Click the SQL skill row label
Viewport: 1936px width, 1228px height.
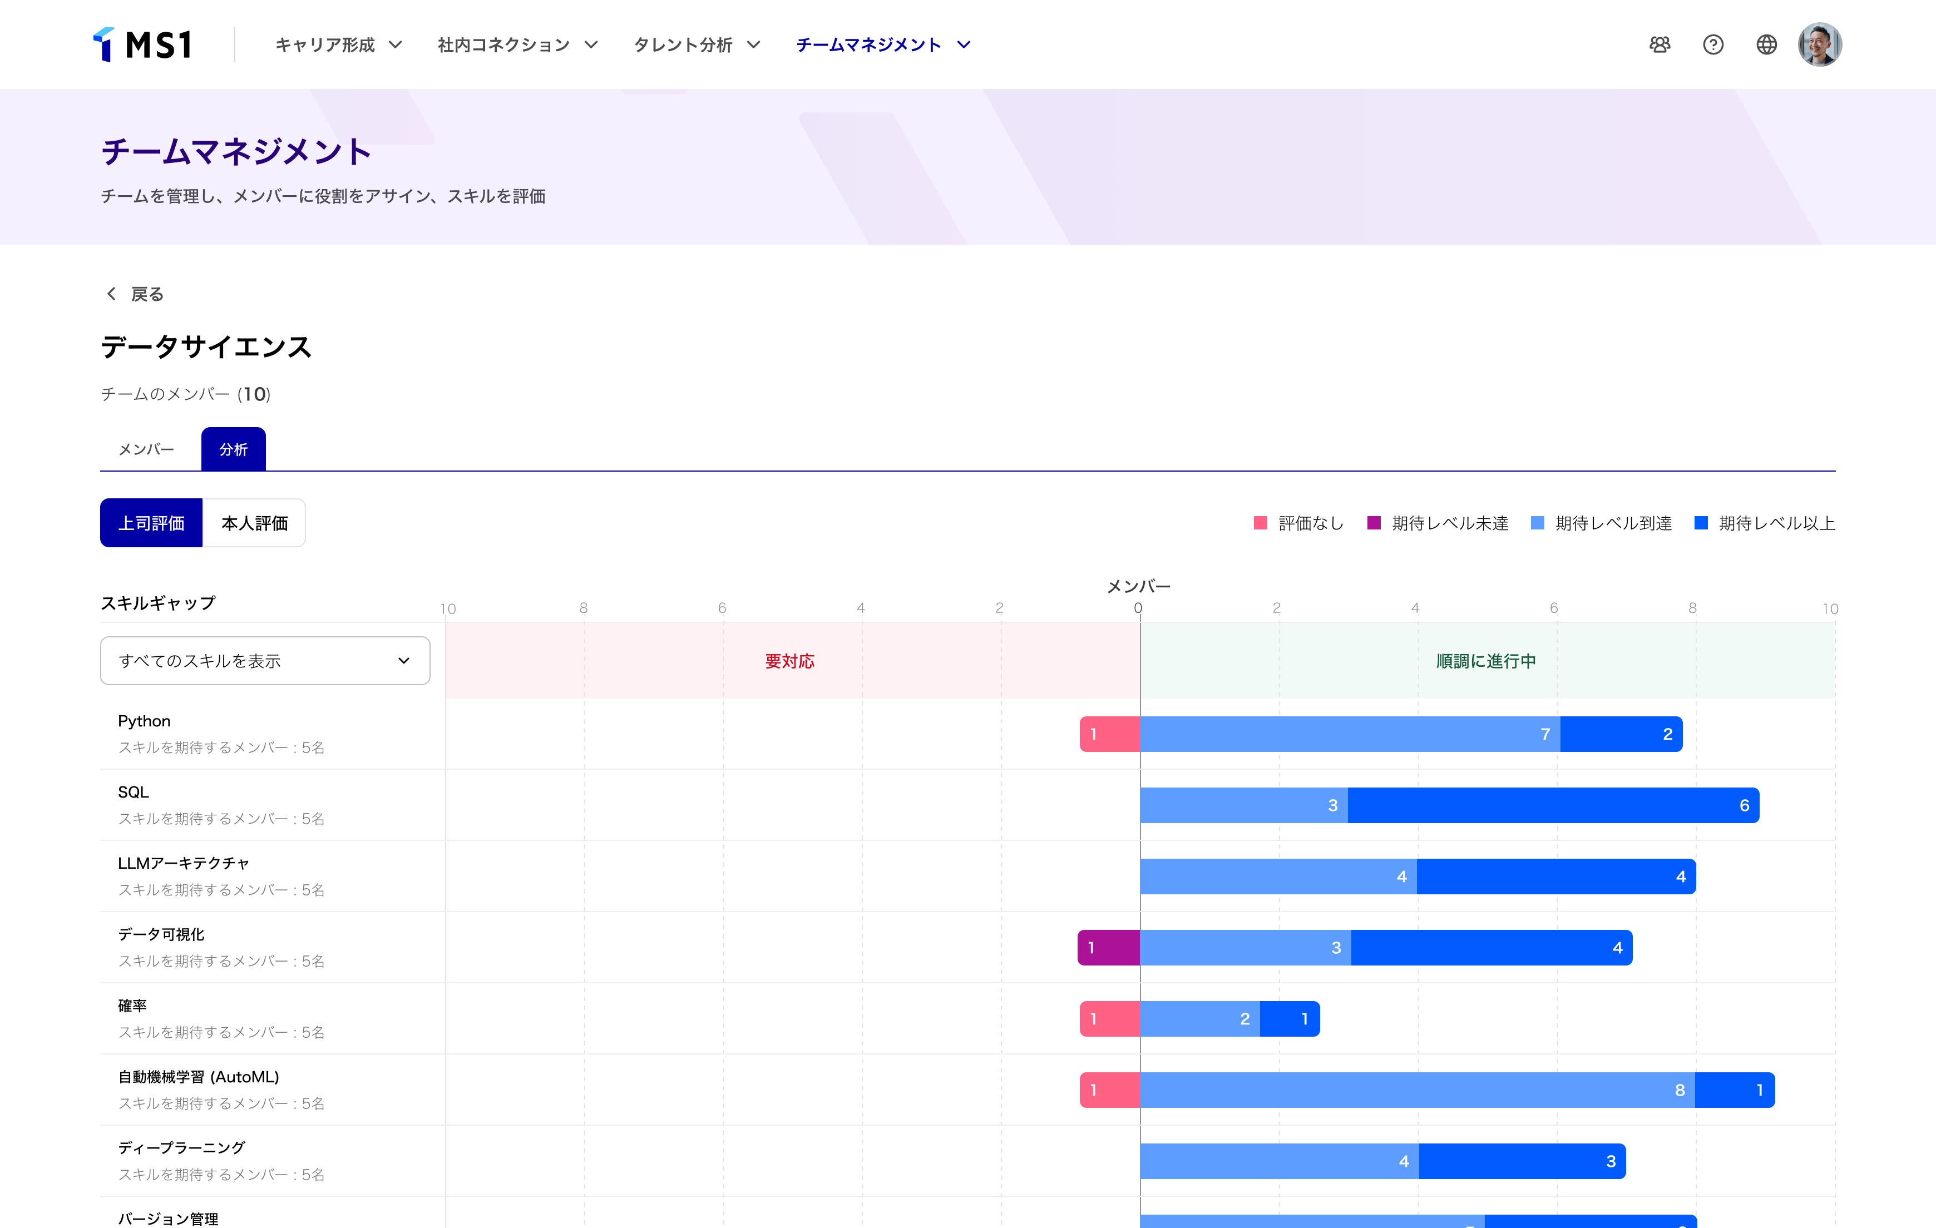(134, 791)
